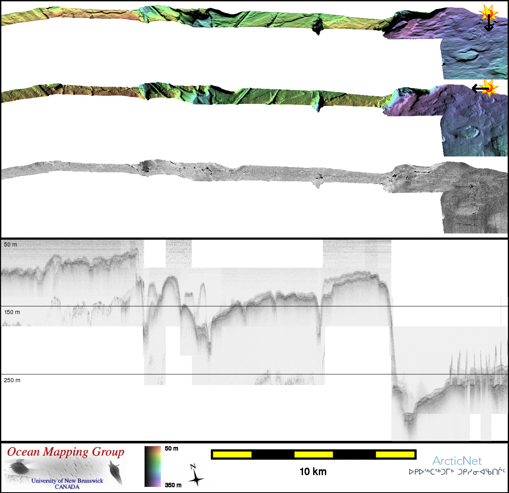509x493 pixels.
Task: Click the 150 m depth label on the profile
Action: tap(12, 312)
